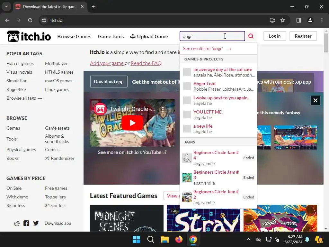This screenshot has width=329, height=247.
Task: Open the Twitter social icon
Action: click(36, 223)
